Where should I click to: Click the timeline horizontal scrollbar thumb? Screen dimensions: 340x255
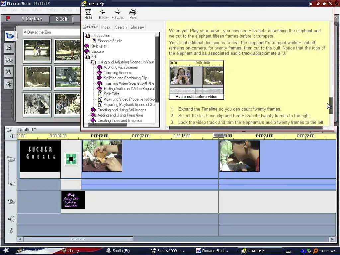coord(78,239)
